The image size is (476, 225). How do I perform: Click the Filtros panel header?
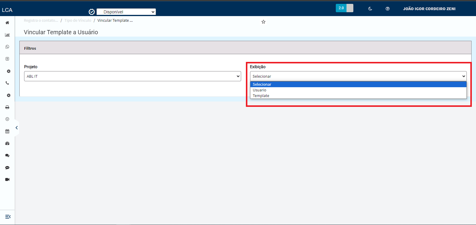coord(245,48)
